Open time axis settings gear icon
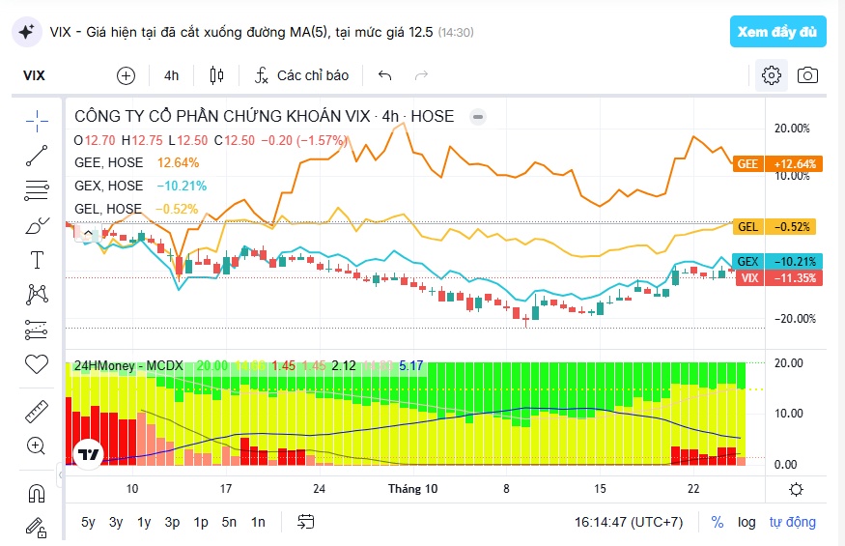845x546 pixels. click(x=796, y=489)
